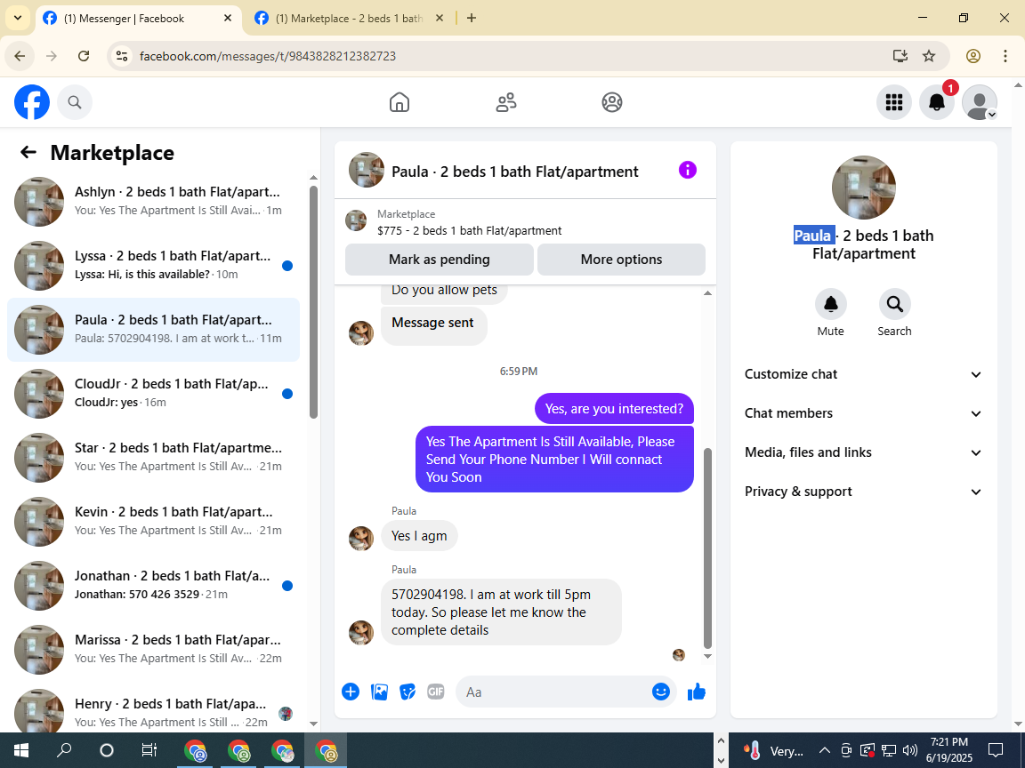This screenshot has width=1025, height=768.
Task: Expand the Customize chat section
Action: pyautogui.click(x=864, y=374)
